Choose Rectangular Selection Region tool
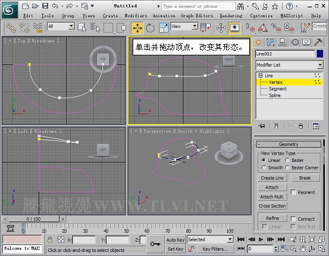 pos(108,28)
